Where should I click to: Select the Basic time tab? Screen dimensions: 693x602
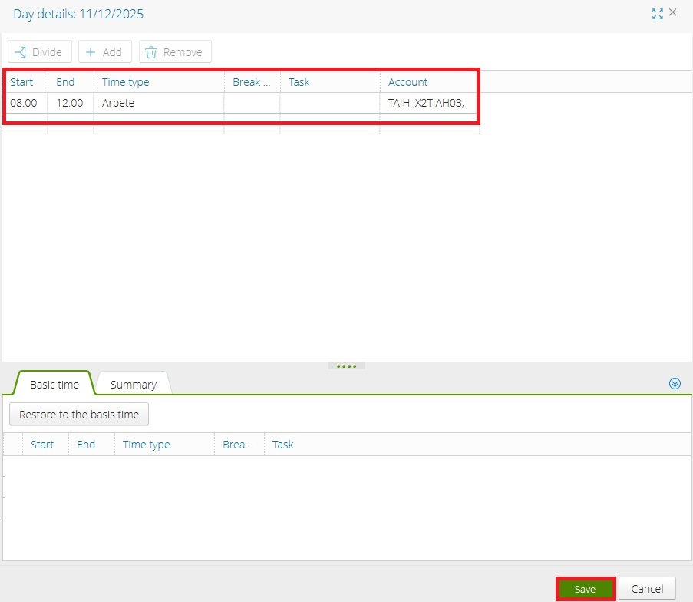point(54,385)
